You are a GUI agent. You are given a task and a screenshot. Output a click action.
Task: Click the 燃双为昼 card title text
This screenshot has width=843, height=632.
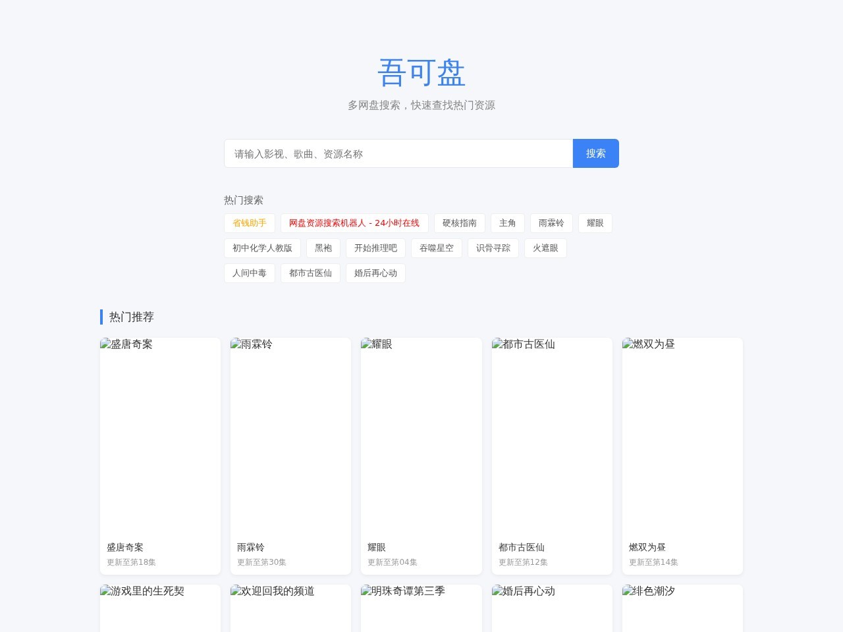[x=647, y=547]
